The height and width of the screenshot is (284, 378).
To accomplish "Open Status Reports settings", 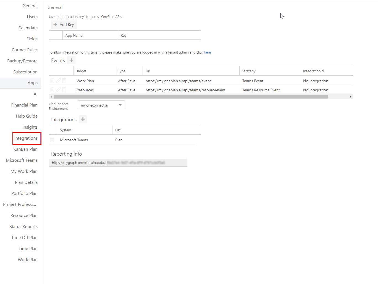I will [23, 227].
